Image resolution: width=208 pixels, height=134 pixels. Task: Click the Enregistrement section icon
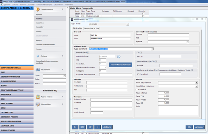point(38,9)
